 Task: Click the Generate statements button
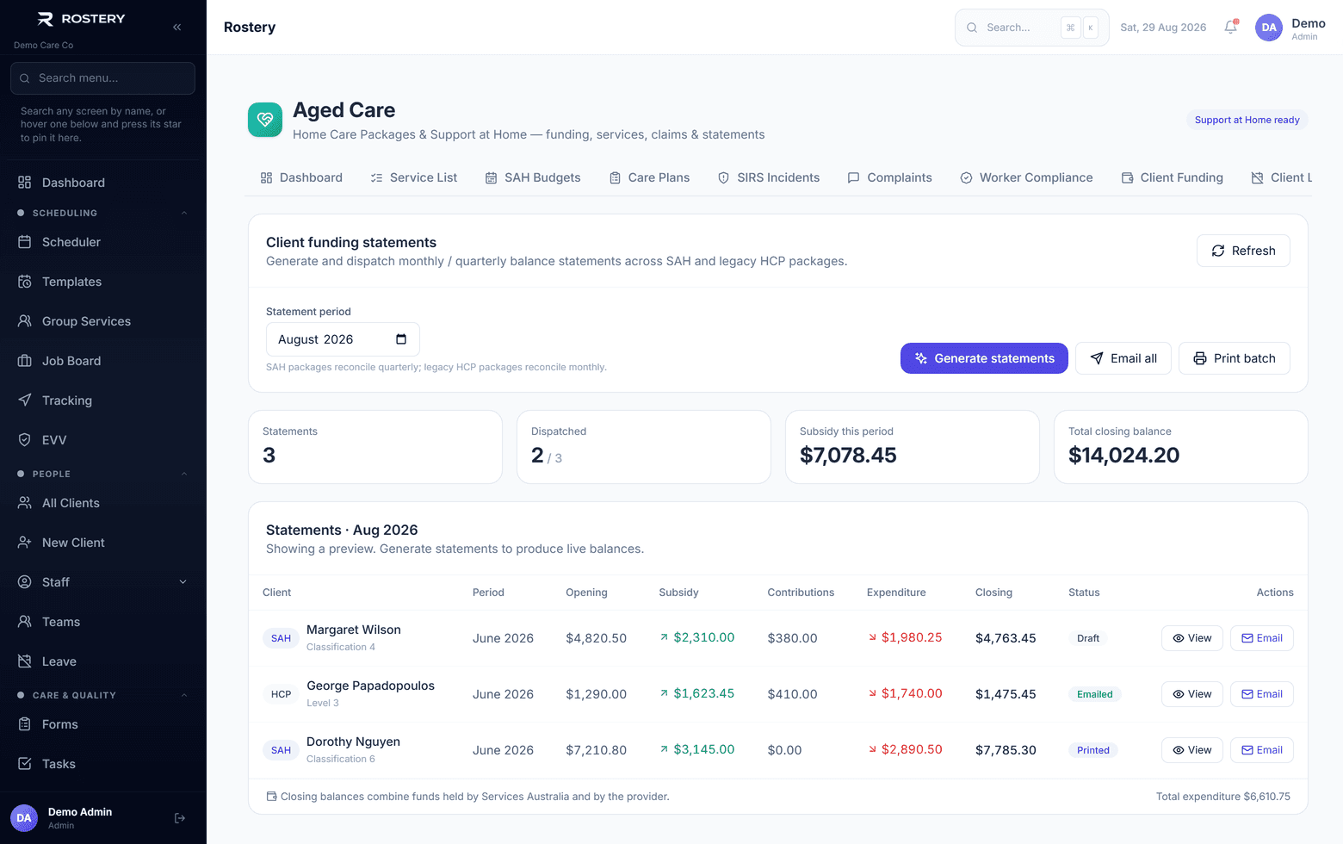984,358
